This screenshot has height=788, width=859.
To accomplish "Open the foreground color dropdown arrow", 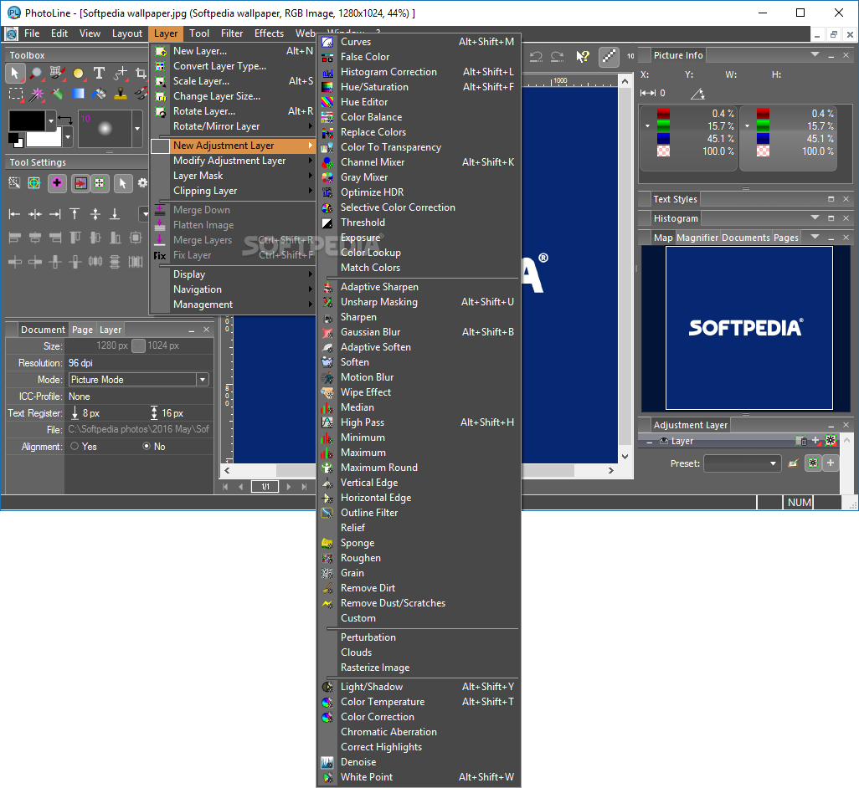I will coord(51,120).
